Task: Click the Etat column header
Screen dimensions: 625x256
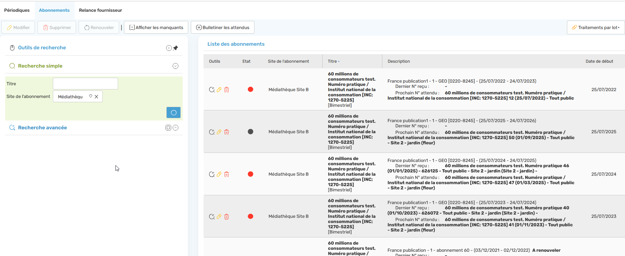Action: [x=246, y=61]
